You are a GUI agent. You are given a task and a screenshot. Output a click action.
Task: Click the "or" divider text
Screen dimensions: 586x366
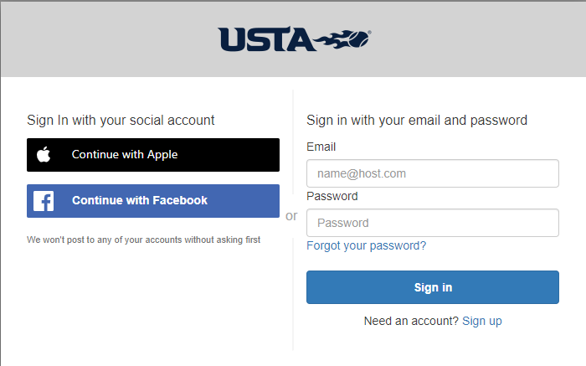pos(291,216)
